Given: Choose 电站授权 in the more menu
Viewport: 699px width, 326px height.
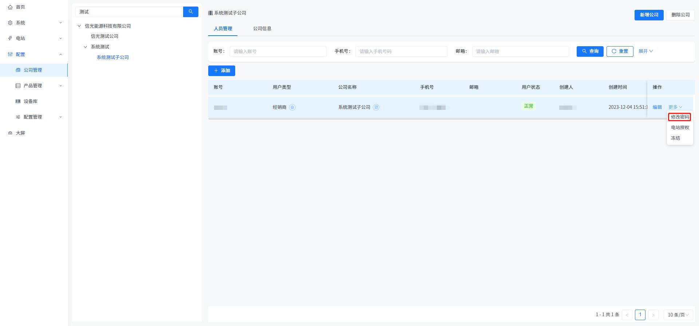Looking at the screenshot, I should pos(680,127).
